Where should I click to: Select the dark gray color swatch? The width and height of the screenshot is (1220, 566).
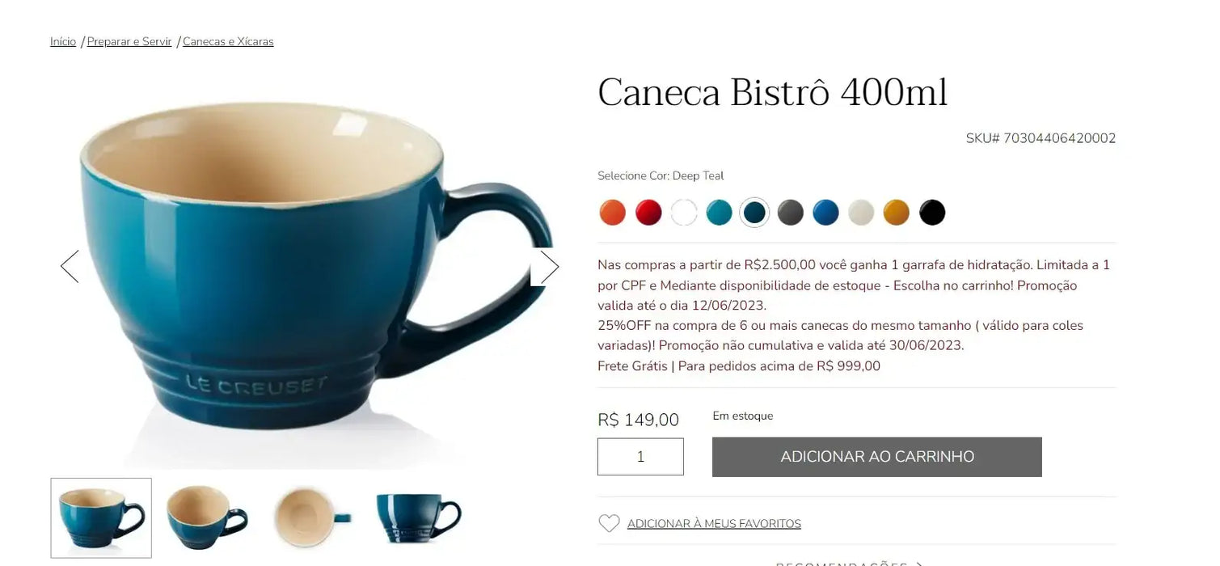coord(790,213)
